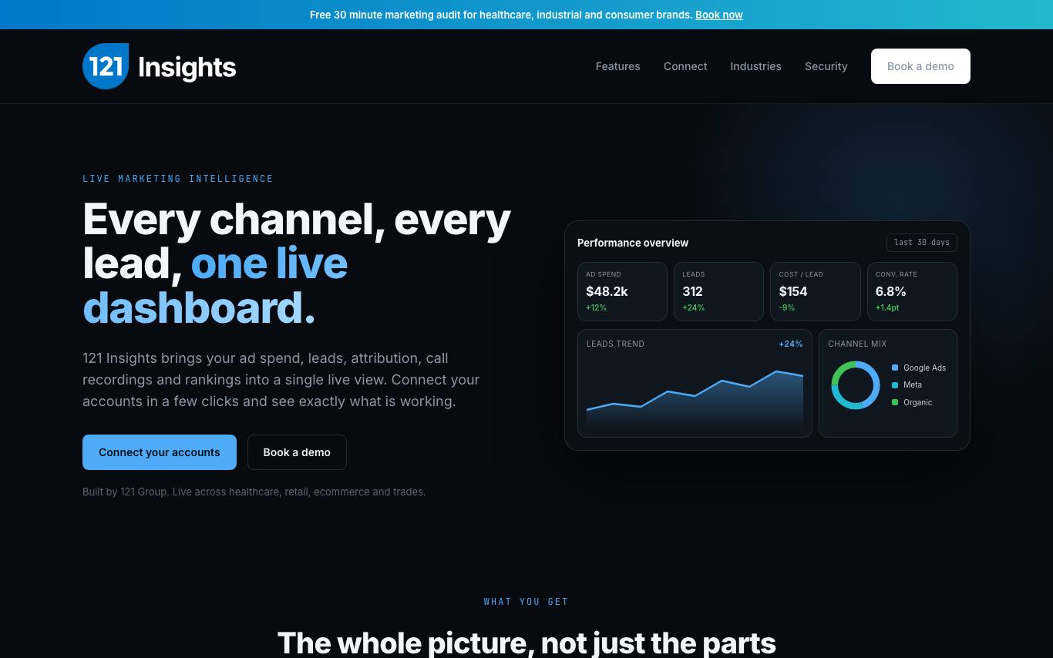
Task: Click the Built by 121 Group note
Action: (254, 492)
